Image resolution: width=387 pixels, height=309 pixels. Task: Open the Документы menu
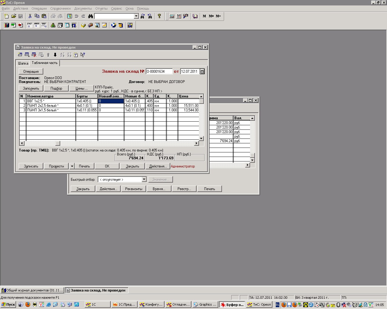(x=83, y=8)
